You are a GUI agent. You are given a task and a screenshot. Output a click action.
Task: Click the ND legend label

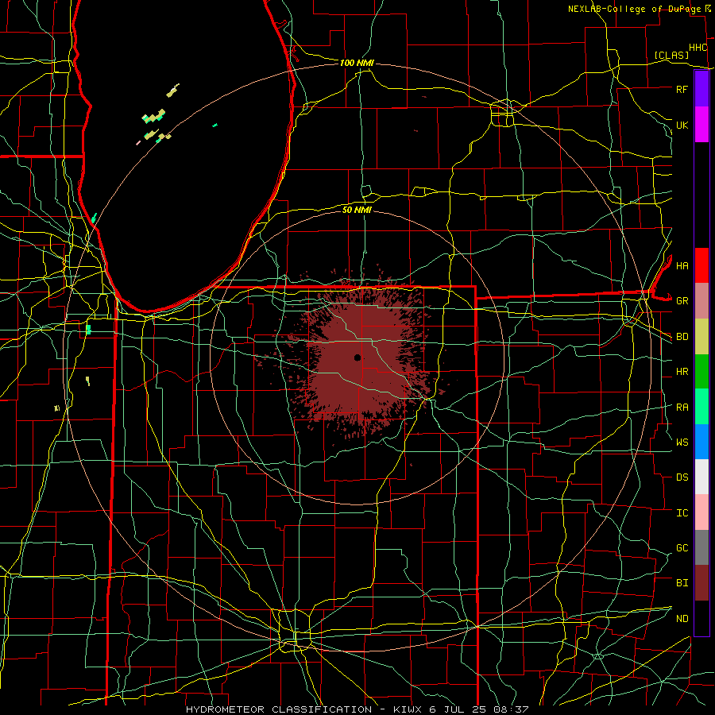point(682,618)
